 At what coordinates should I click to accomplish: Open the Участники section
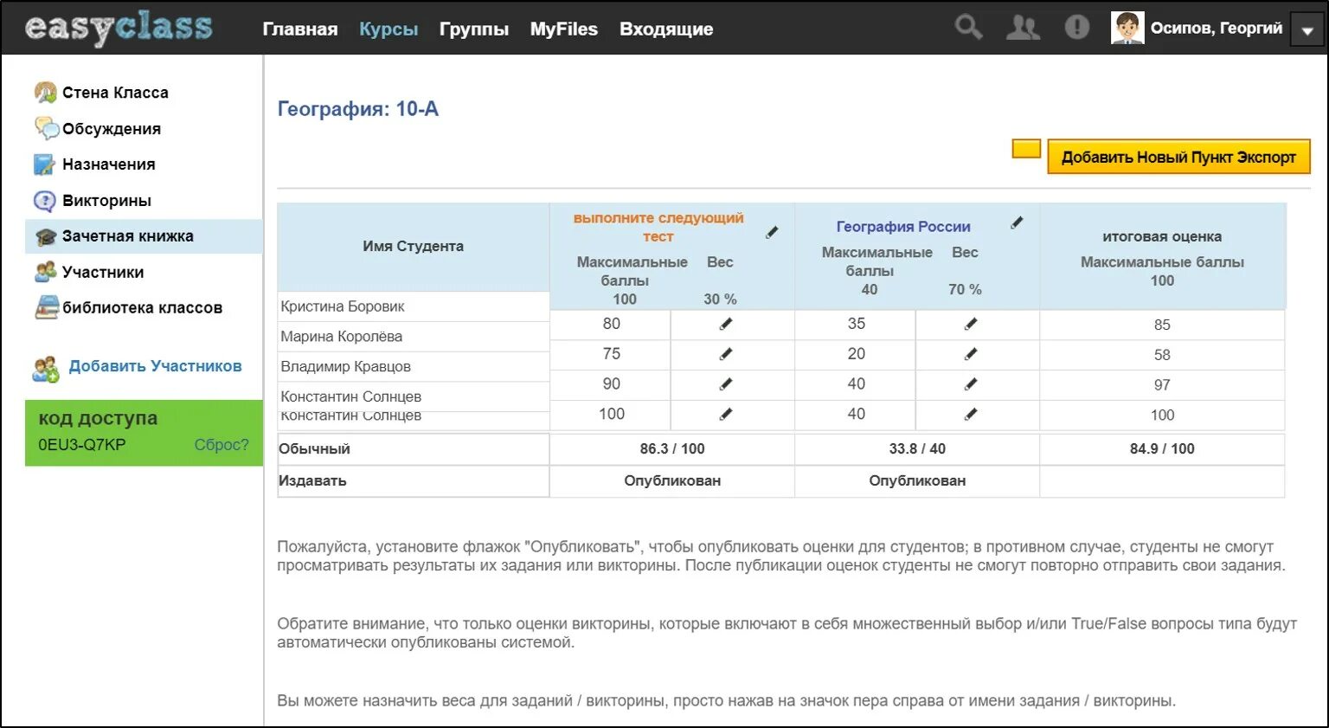[x=102, y=272]
